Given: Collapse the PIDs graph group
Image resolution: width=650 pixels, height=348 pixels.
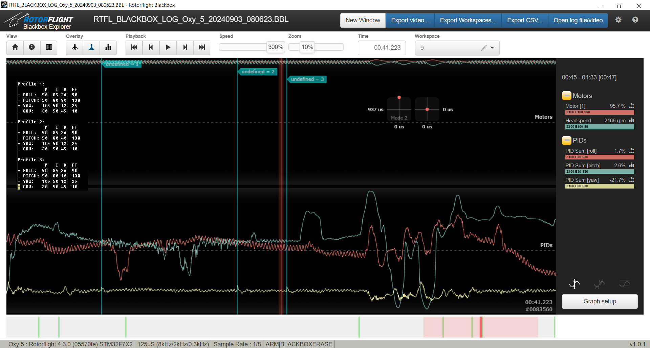Looking at the screenshot, I should tap(566, 141).
